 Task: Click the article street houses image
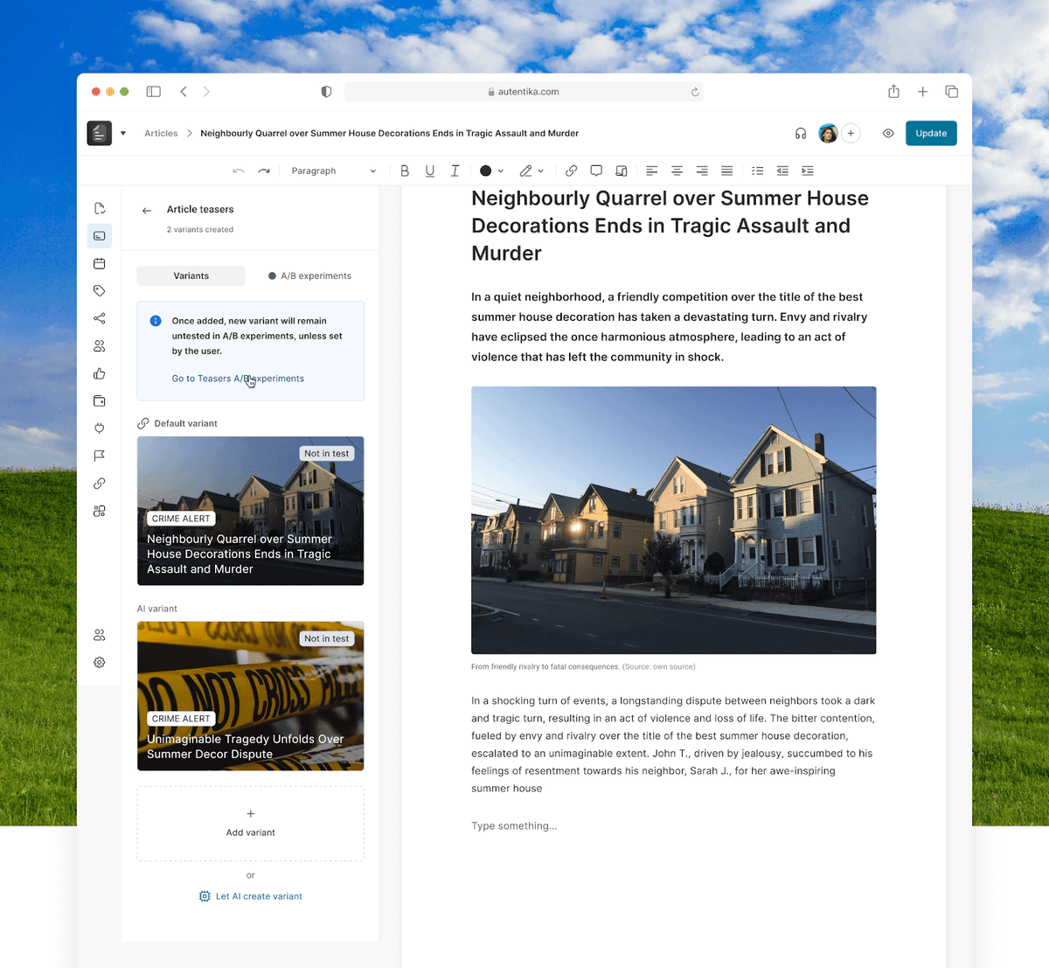[674, 520]
